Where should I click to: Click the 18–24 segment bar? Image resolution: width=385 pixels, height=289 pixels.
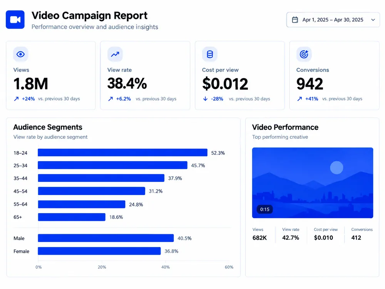[122, 153]
